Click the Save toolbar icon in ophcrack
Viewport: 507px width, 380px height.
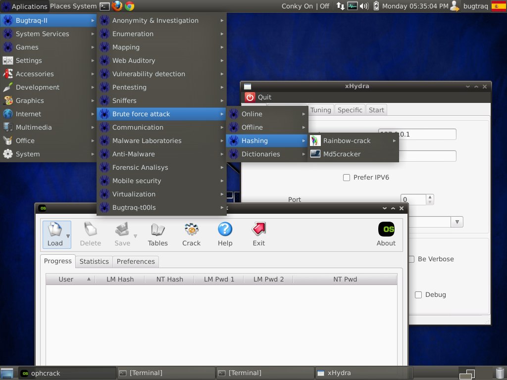[x=122, y=235]
